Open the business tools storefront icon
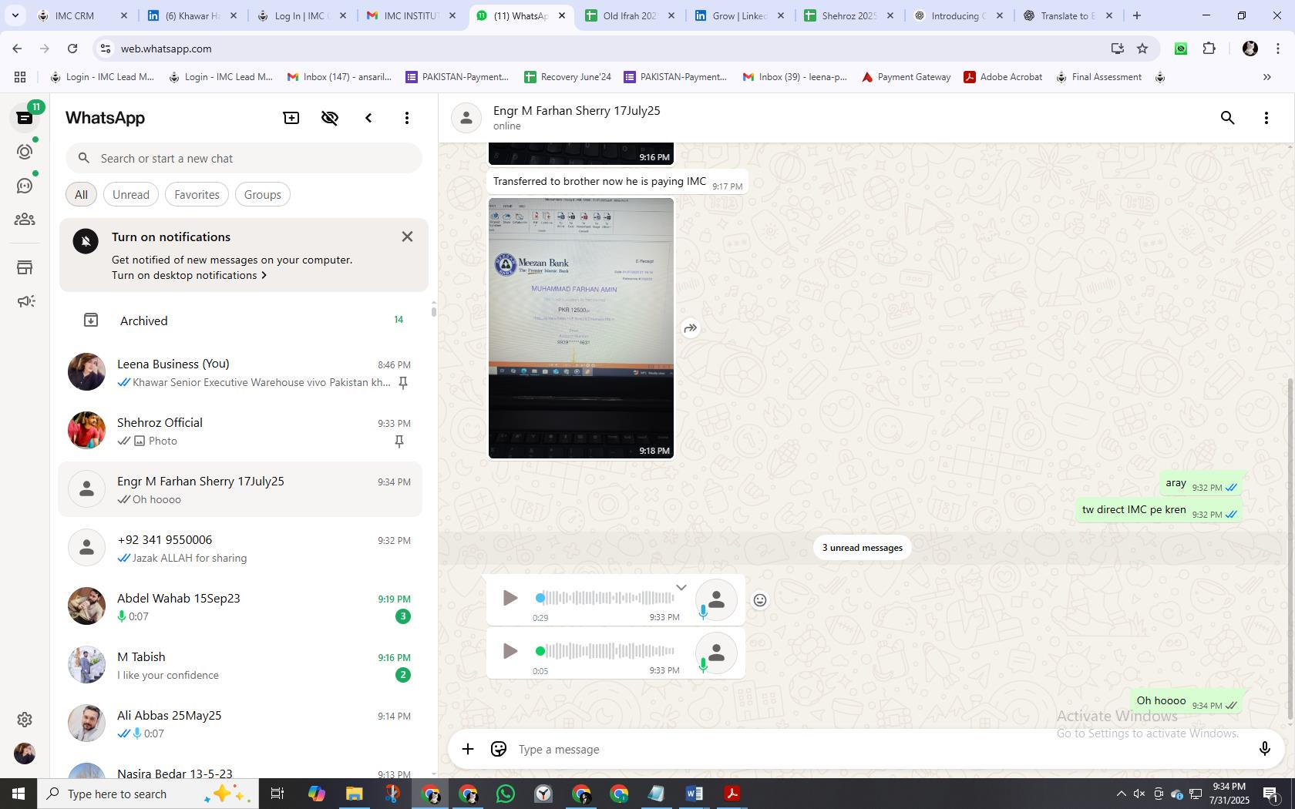 (25, 267)
